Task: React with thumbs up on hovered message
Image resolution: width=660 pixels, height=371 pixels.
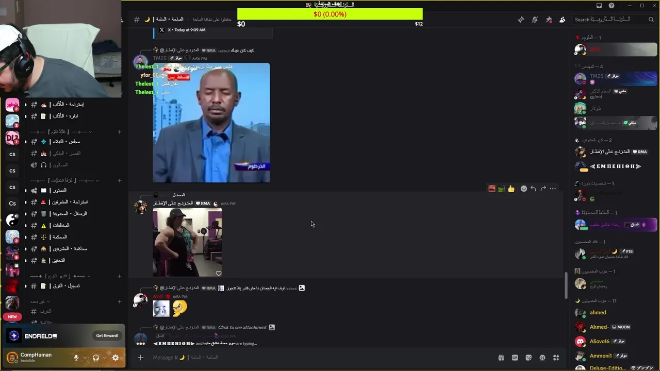Action: pos(511,189)
